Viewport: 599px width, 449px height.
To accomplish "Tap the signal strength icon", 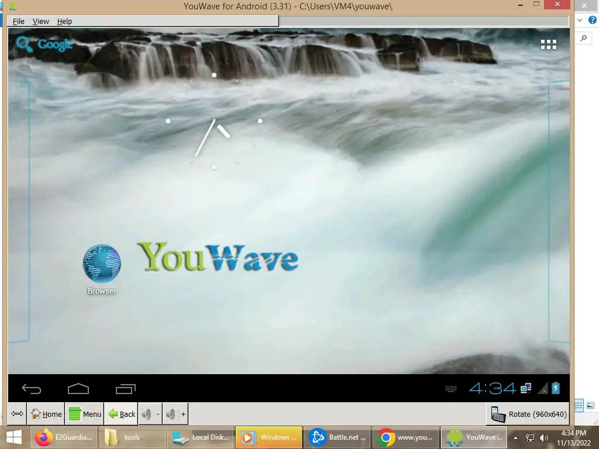I will pos(542,388).
